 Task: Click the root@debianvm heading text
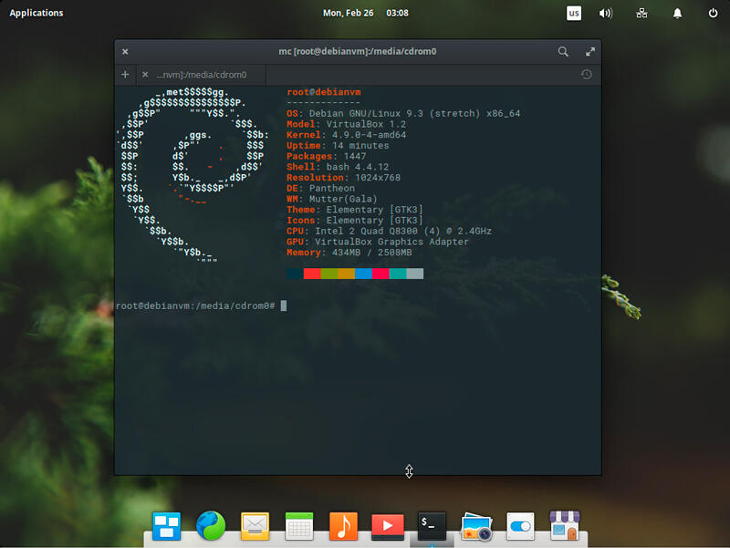(324, 92)
